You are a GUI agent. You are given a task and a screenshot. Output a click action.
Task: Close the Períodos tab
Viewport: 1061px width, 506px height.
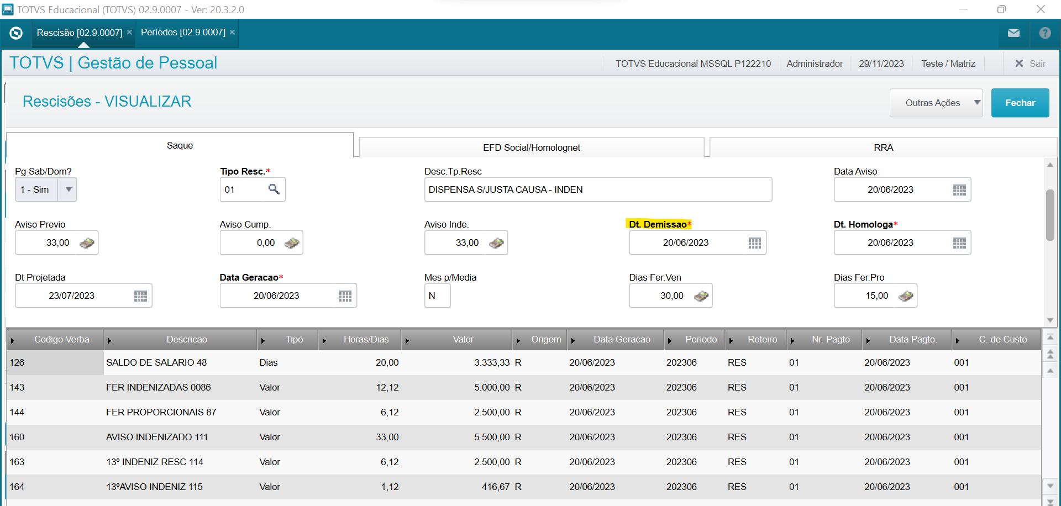pyautogui.click(x=233, y=33)
